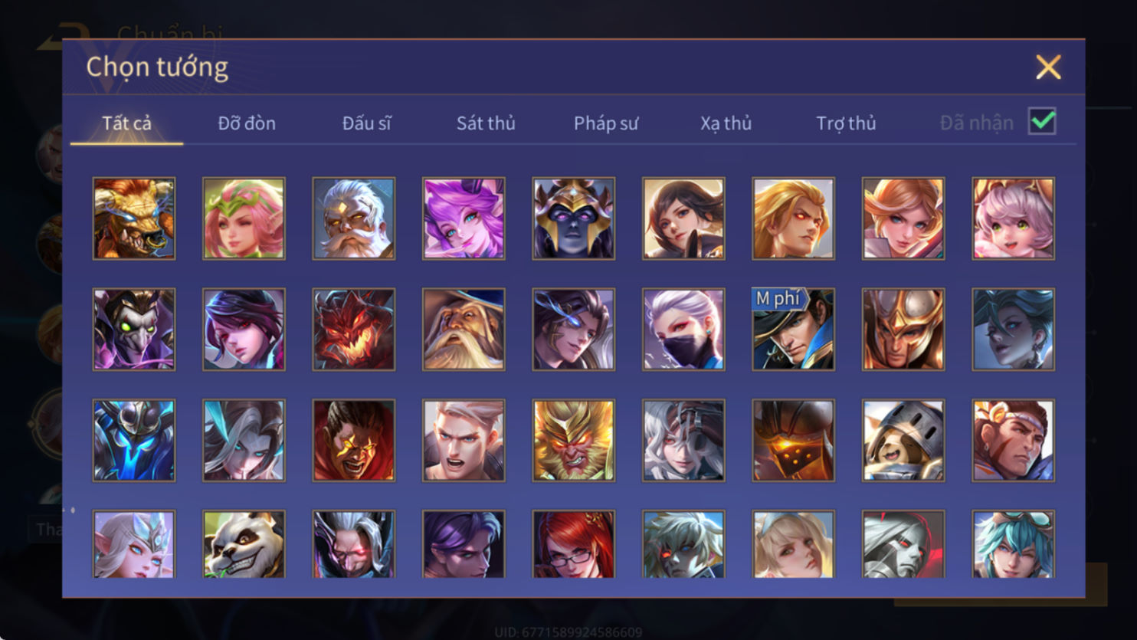Screen dimensions: 1137x640
Task: Close the Chọn tướng dialog
Action: [1048, 67]
